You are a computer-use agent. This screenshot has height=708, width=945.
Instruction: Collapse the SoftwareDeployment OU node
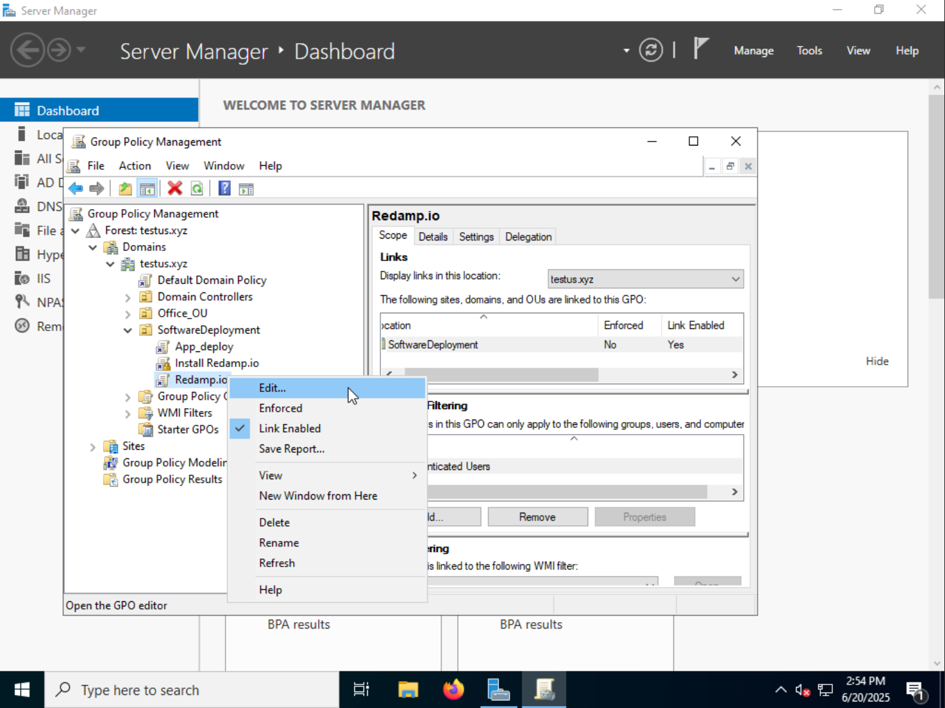click(128, 330)
